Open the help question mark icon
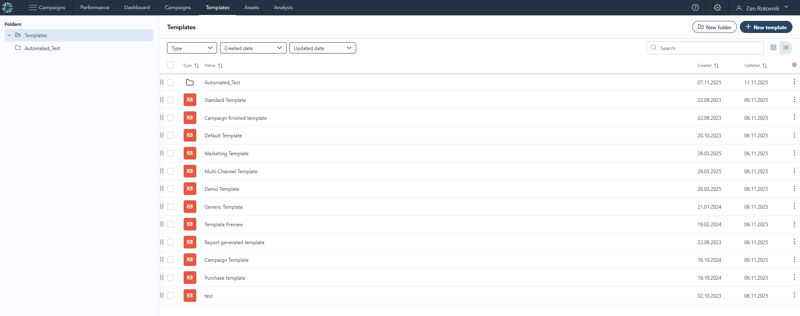Viewport: 800px width, 316px height. [695, 8]
